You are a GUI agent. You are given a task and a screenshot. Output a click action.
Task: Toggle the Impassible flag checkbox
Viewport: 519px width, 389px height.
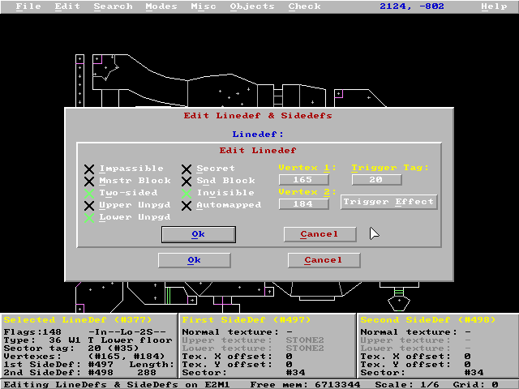[x=89, y=169]
